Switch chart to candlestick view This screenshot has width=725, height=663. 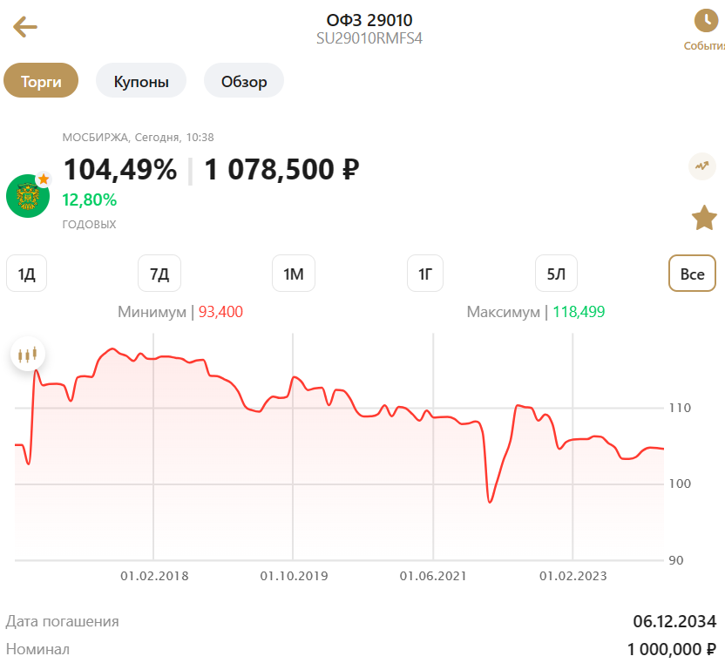(29, 354)
